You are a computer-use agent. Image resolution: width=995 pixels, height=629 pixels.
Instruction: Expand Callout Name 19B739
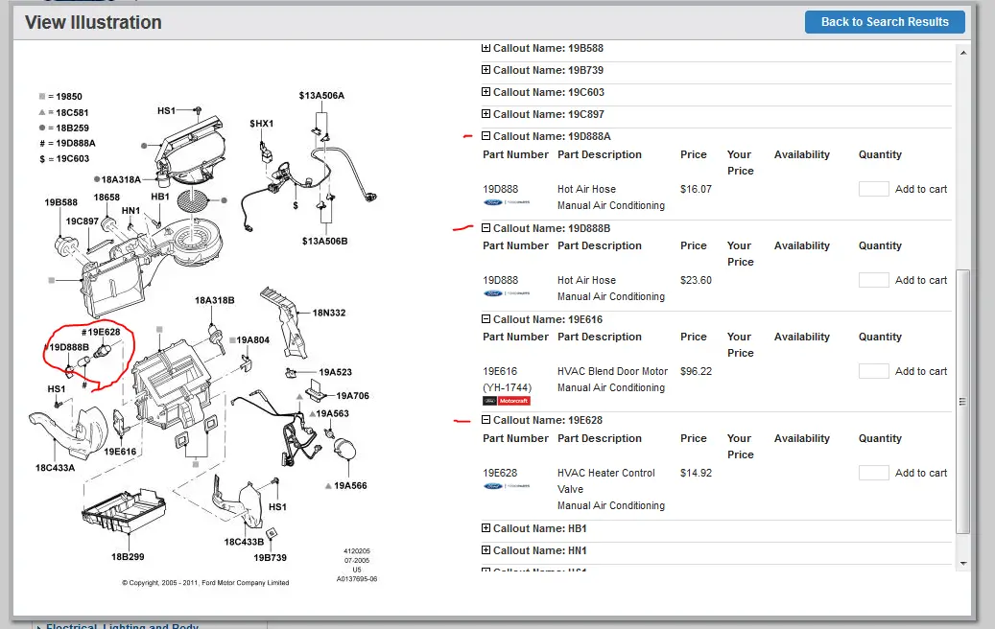486,70
